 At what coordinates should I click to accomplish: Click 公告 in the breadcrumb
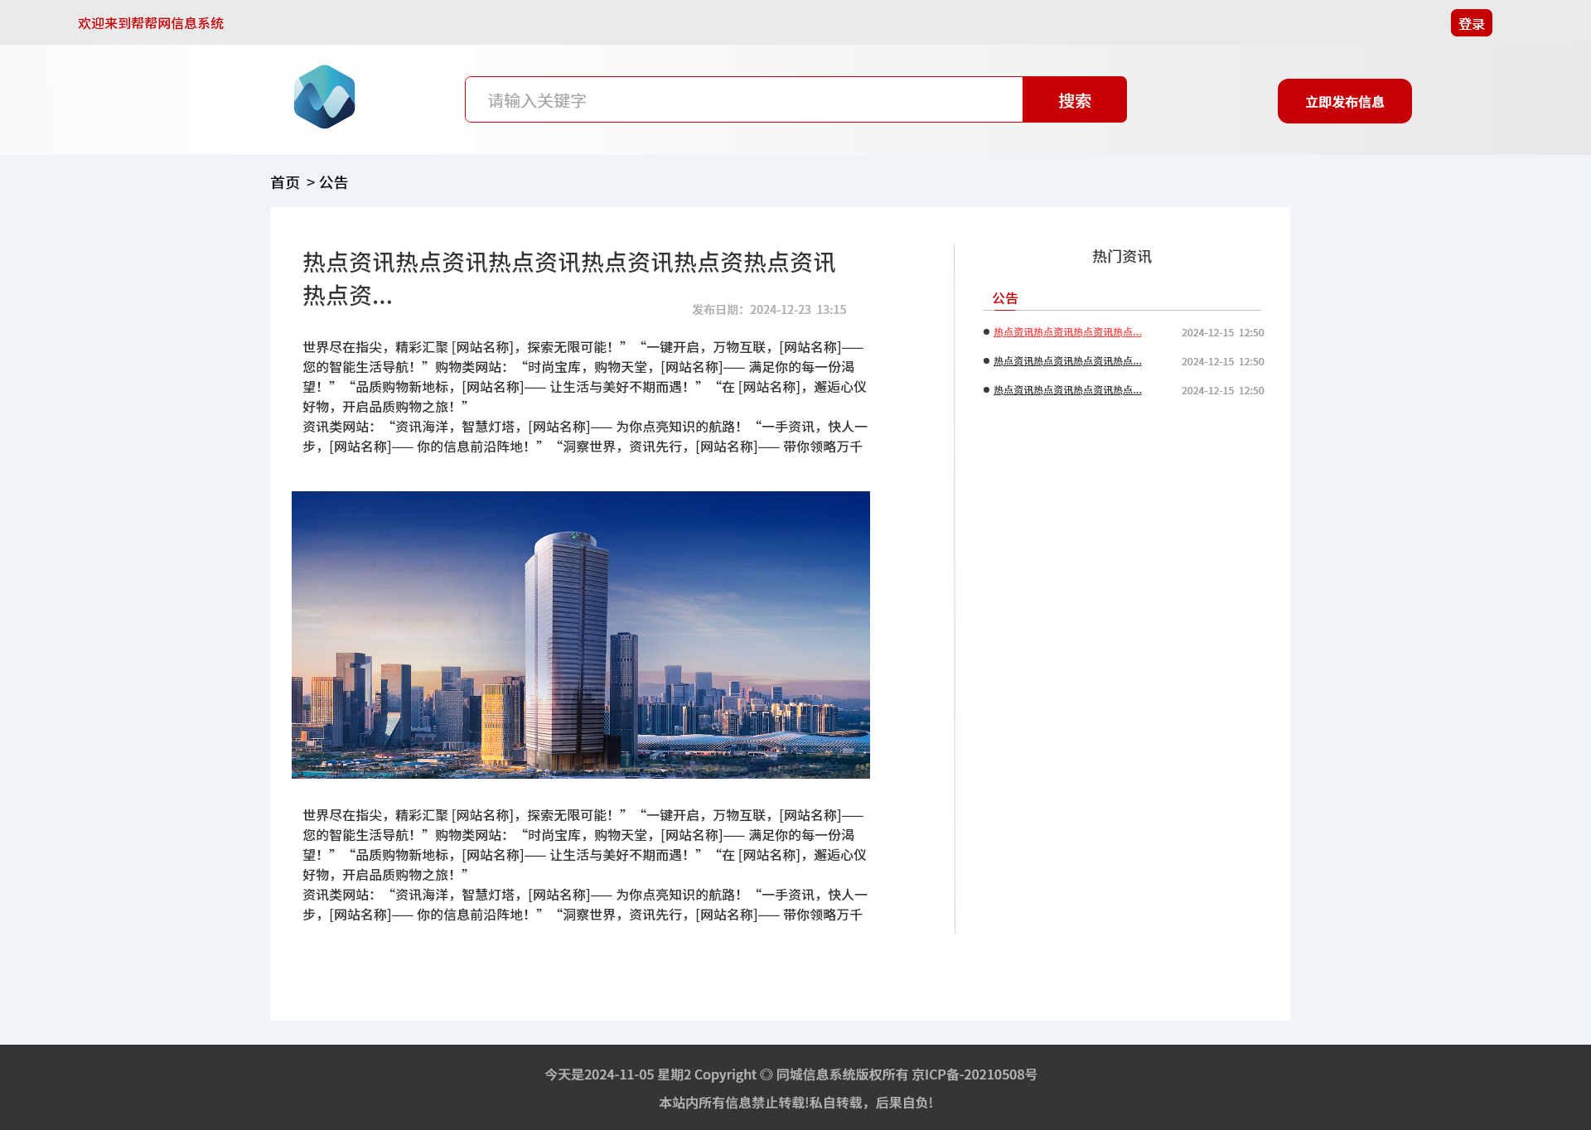[334, 182]
